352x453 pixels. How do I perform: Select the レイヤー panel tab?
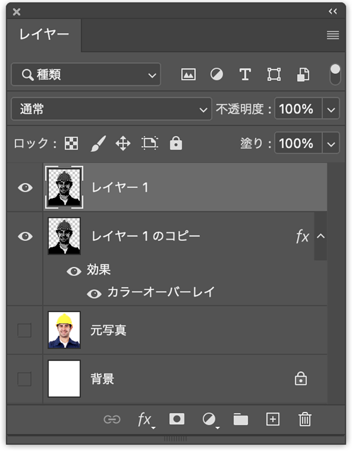coord(44,35)
